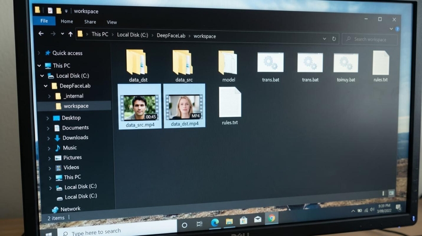Go up one folder level arrow
This screenshot has width=422, height=236.
pos(71,34)
